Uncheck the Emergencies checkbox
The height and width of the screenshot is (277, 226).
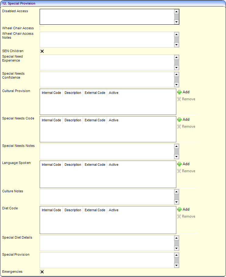pyautogui.click(x=42, y=272)
